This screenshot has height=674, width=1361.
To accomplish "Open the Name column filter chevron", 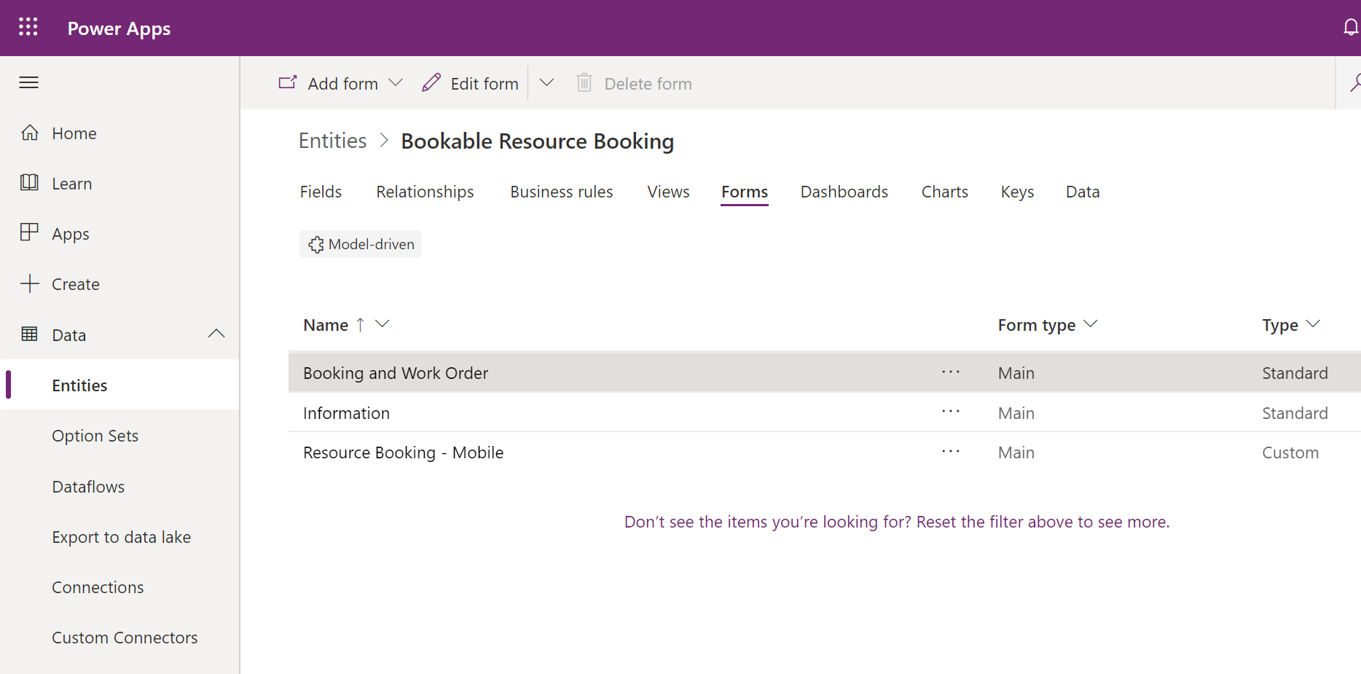I will (382, 324).
